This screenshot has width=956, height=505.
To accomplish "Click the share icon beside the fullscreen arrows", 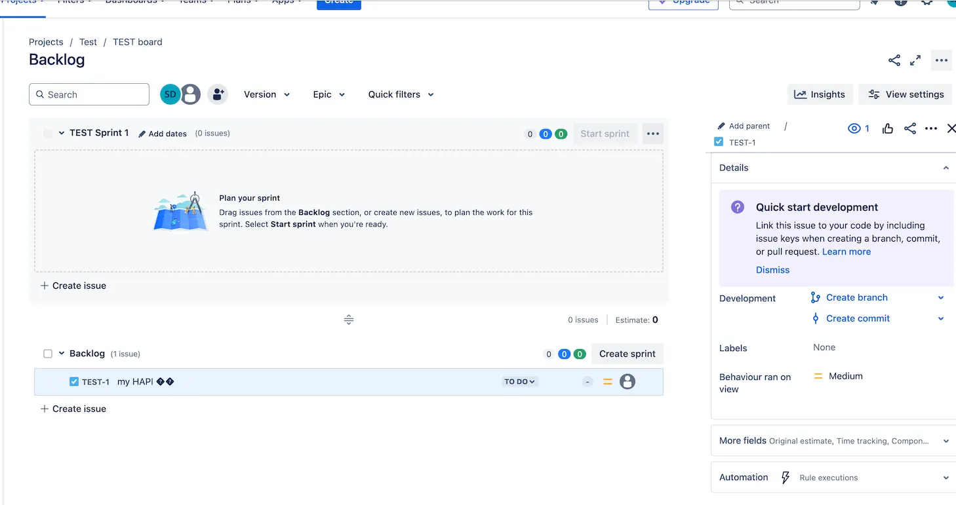I will click(x=894, y=60).
